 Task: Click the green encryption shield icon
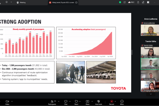tap(120, 2)
